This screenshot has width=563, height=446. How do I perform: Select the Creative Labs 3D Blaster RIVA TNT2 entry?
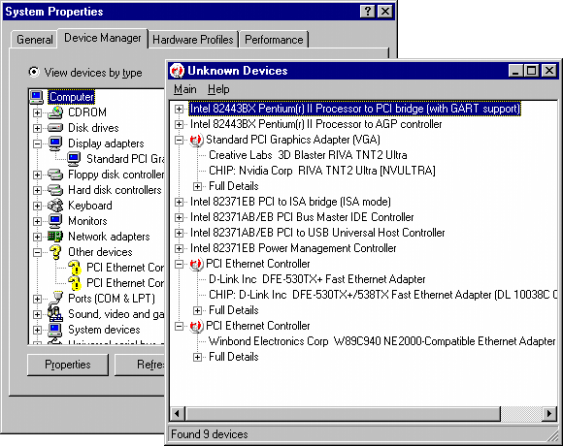pyautogui.click(x=308, y=155)
